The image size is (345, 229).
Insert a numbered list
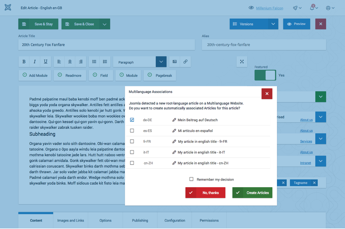coord(105,62)
